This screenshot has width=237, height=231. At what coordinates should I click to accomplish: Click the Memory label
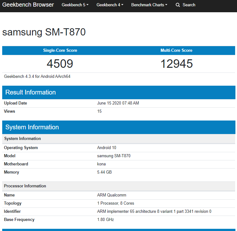[x=12, y=172]
